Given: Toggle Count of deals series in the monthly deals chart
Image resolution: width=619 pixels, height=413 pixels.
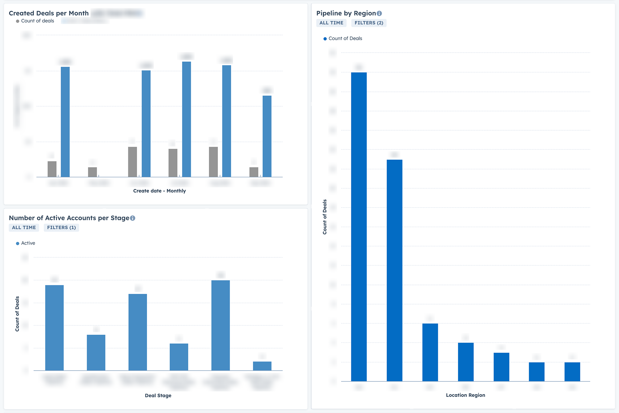Looking at the screenshot, I should tap(37, 21).
